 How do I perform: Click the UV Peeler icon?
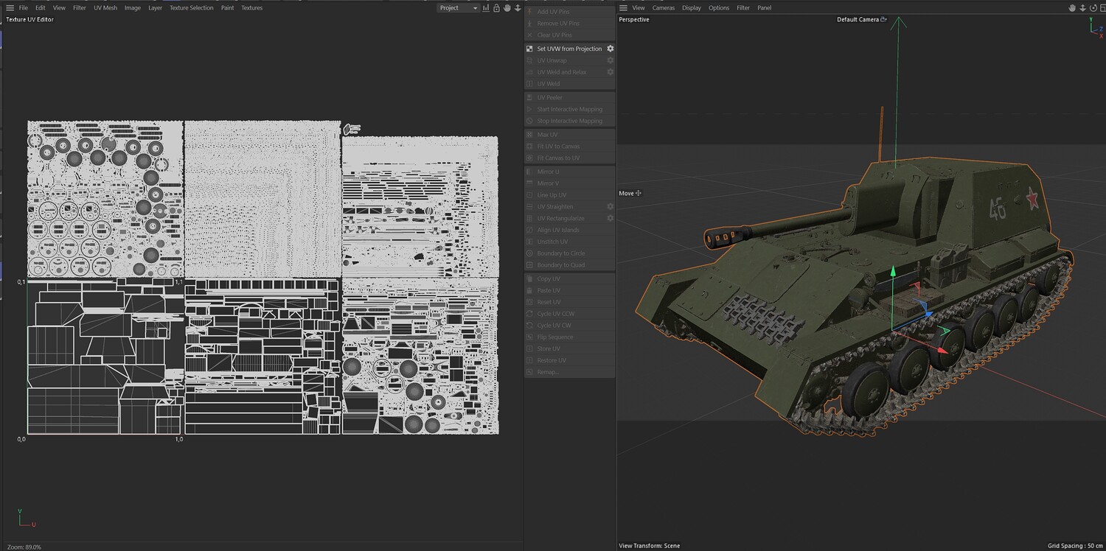pos(529,97)
